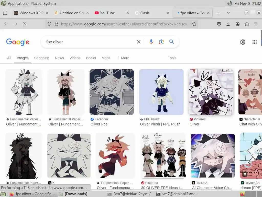
Task: Click the address bar URL
Action: [x=124, y=24]
